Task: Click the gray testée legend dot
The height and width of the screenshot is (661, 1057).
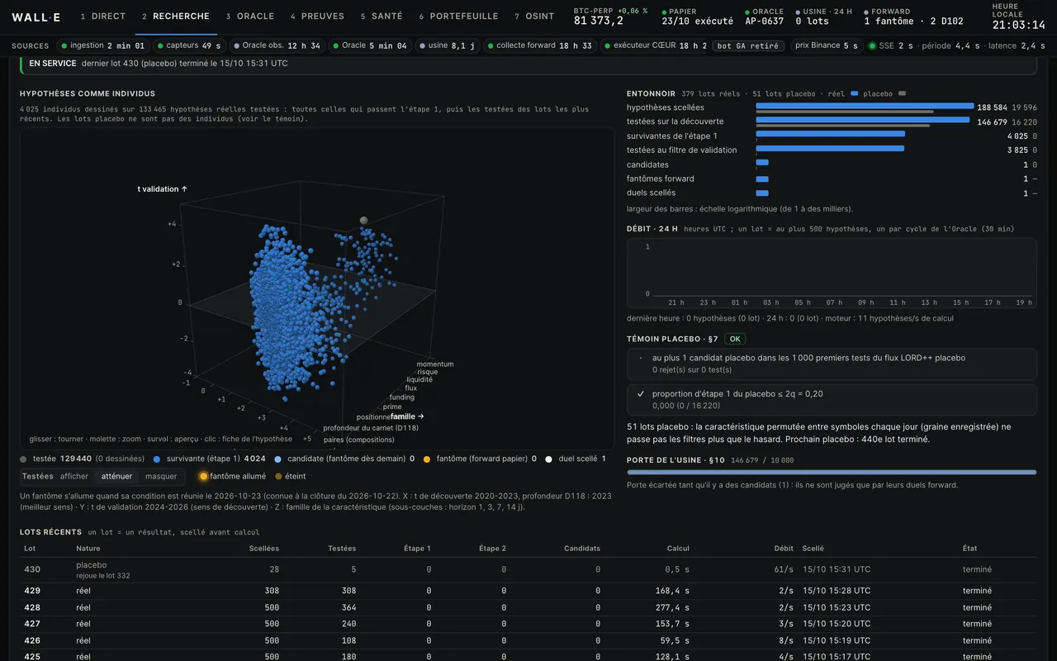Action: point(23,459)
